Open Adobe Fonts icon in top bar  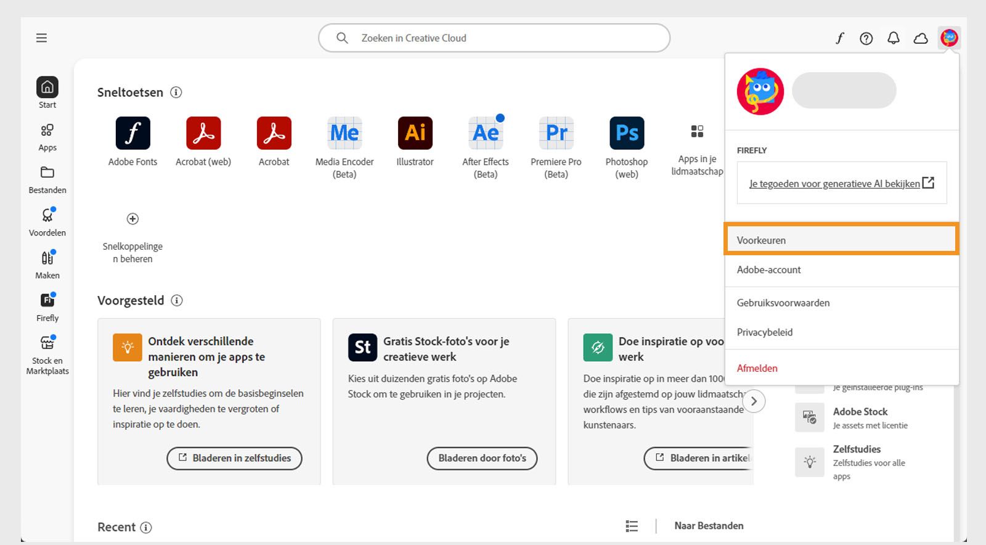pyautogui.click(x=839, y=38)
